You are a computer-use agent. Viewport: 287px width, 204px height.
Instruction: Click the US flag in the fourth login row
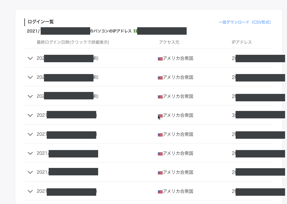[x=160, y=116]
